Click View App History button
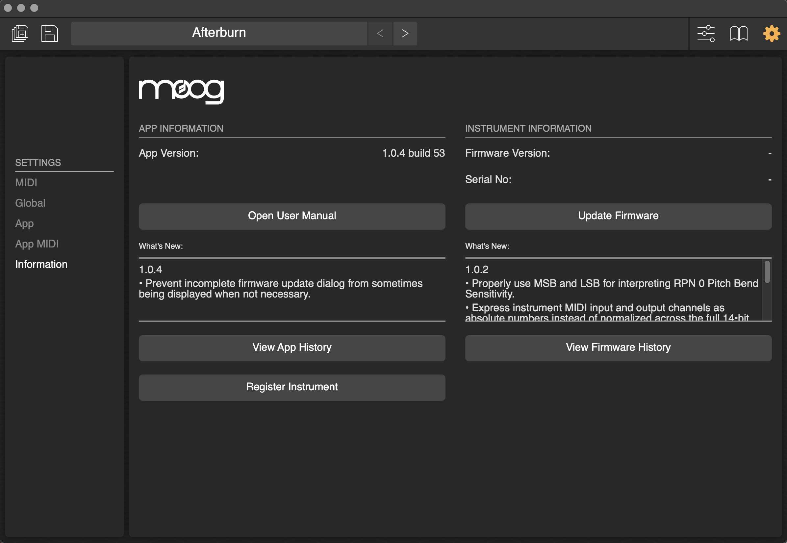787x543 pixels. (x=292, y=348)
